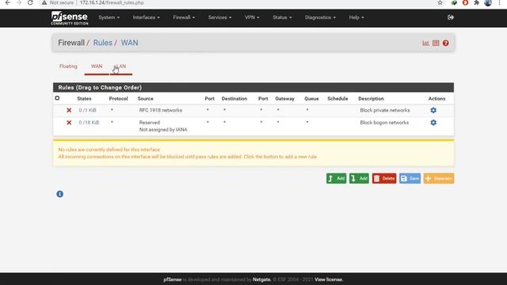This screenshot has width=507, height=285.
Task: Open the View license link in the footer
Action: pos(329,279)
